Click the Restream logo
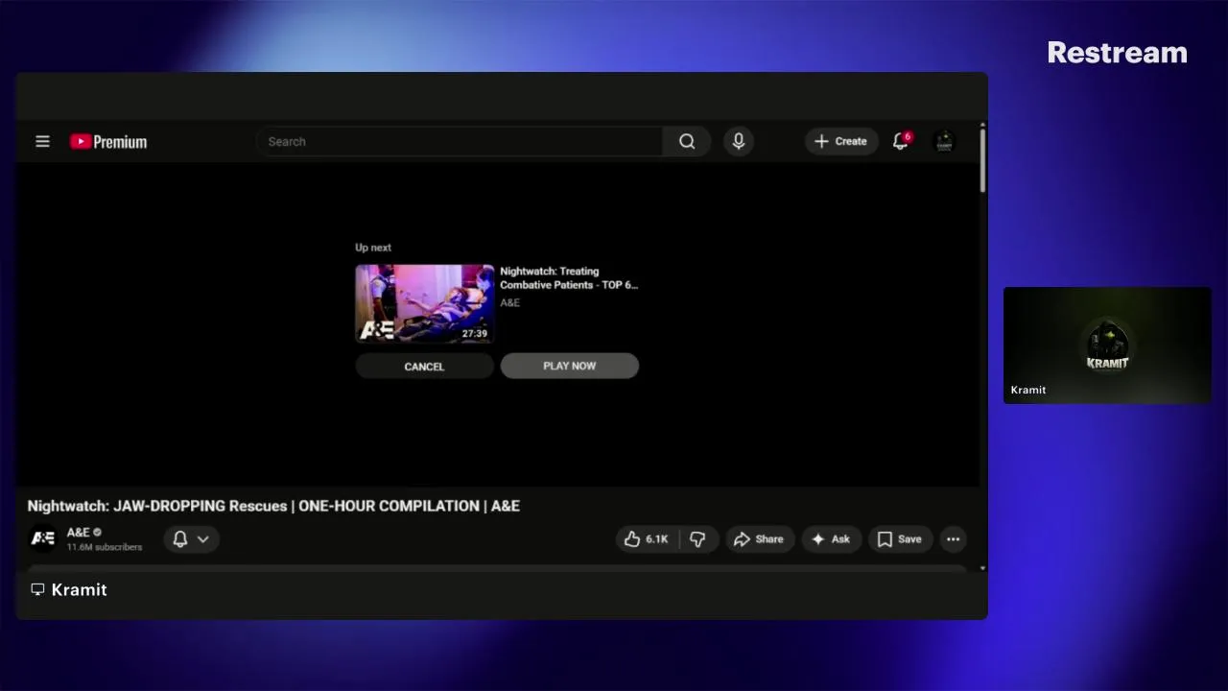1228x691 pixels. pos(1117,53)
